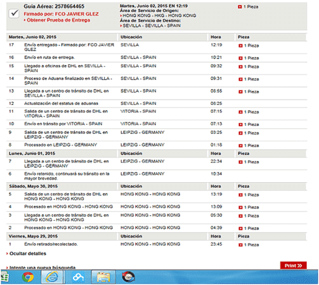Click piece icon for row 1 at 23:45
This screenshot has width=319, height=285.
click(240, 245)
